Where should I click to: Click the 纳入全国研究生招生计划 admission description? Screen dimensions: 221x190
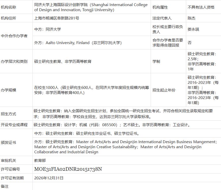[x=123, y=114]
